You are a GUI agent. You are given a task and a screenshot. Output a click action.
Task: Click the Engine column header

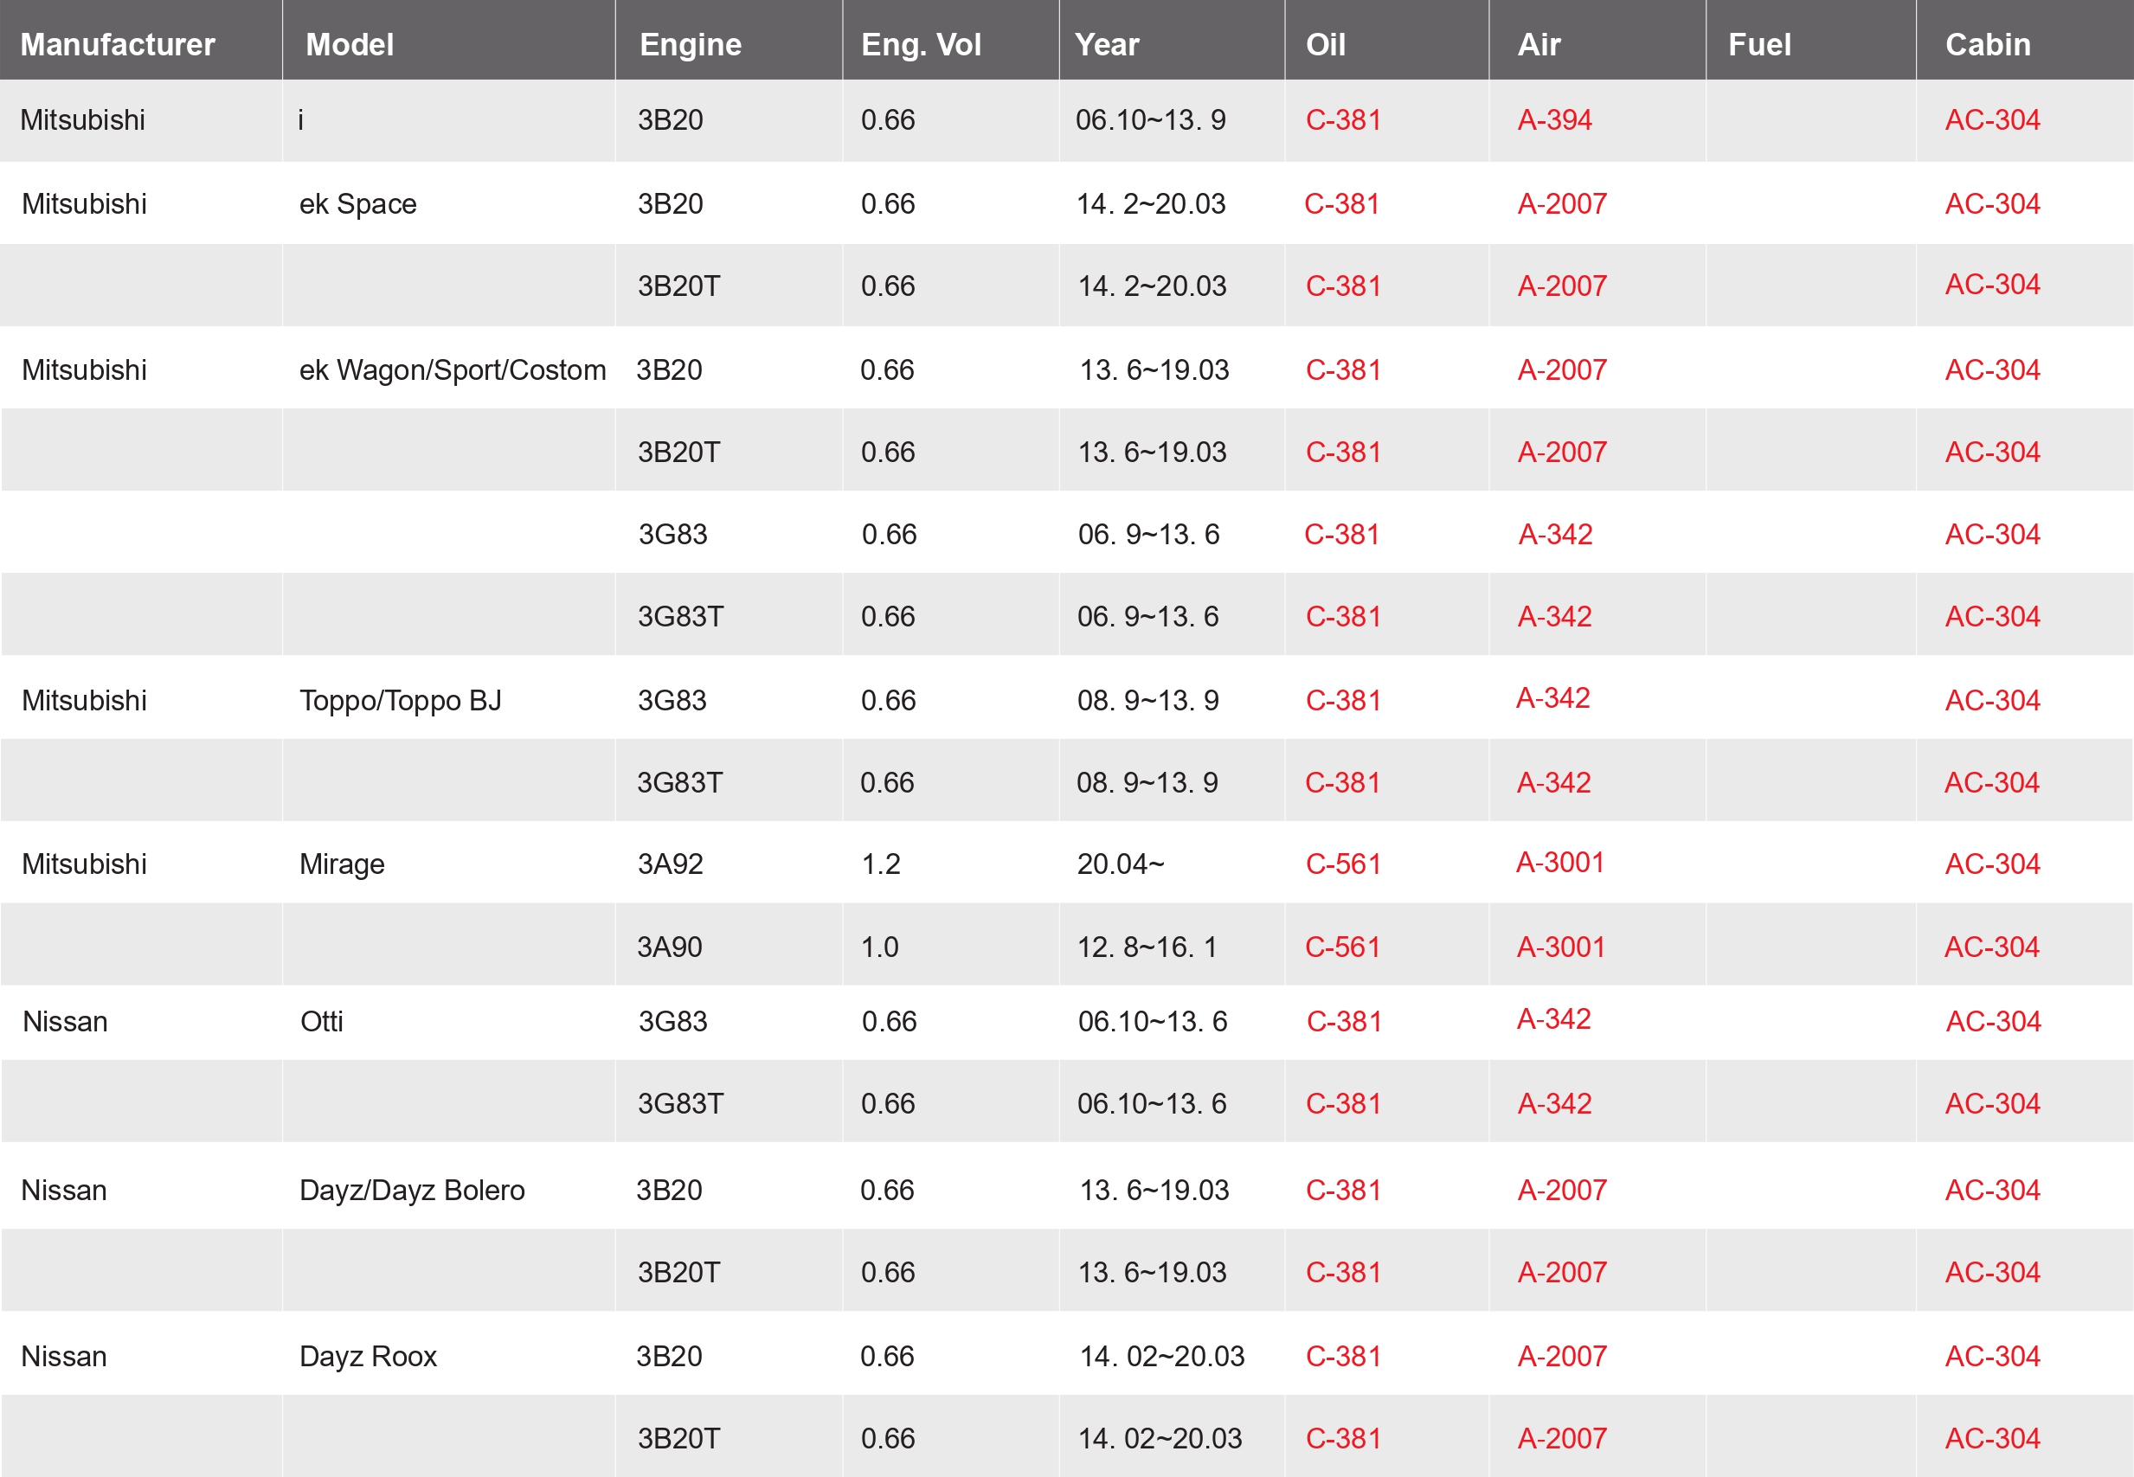coord(691,44)
